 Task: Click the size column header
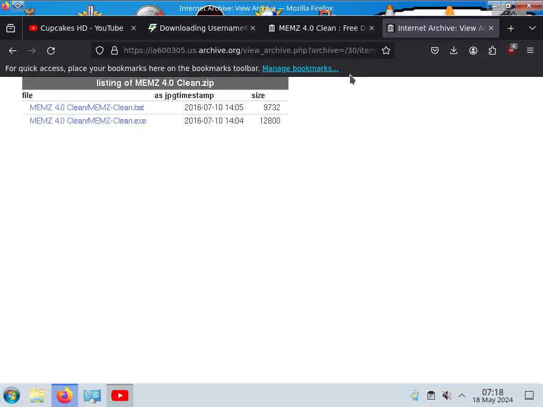[x=258, y=95]
